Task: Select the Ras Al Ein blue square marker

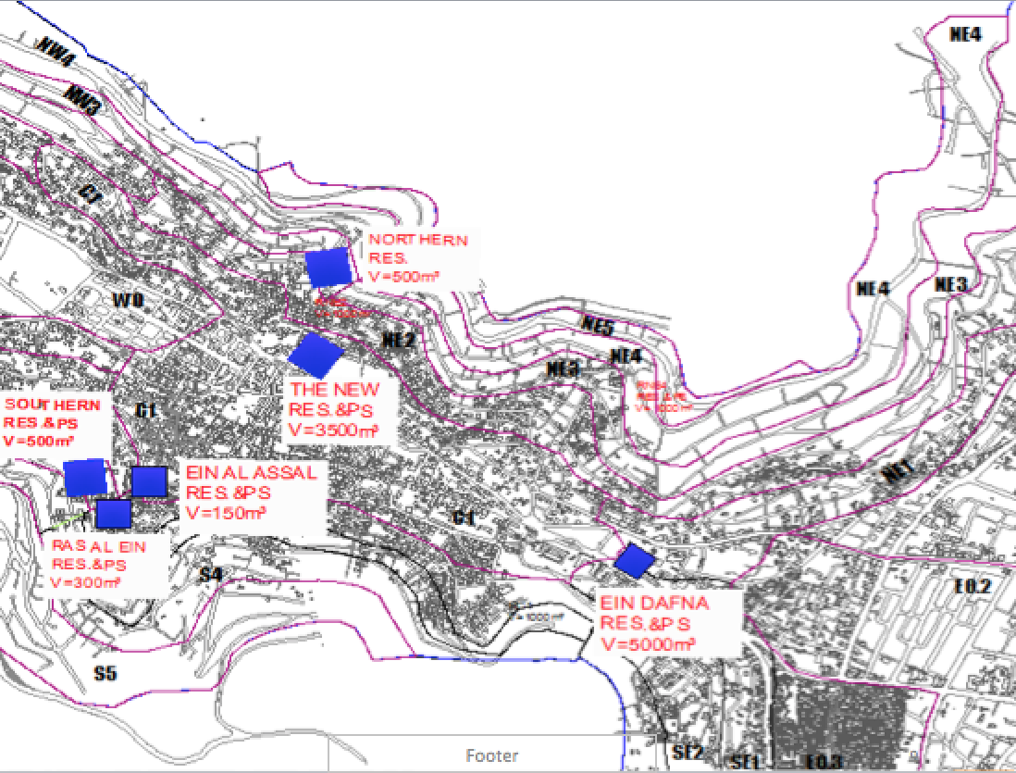Action: [113, 514]
